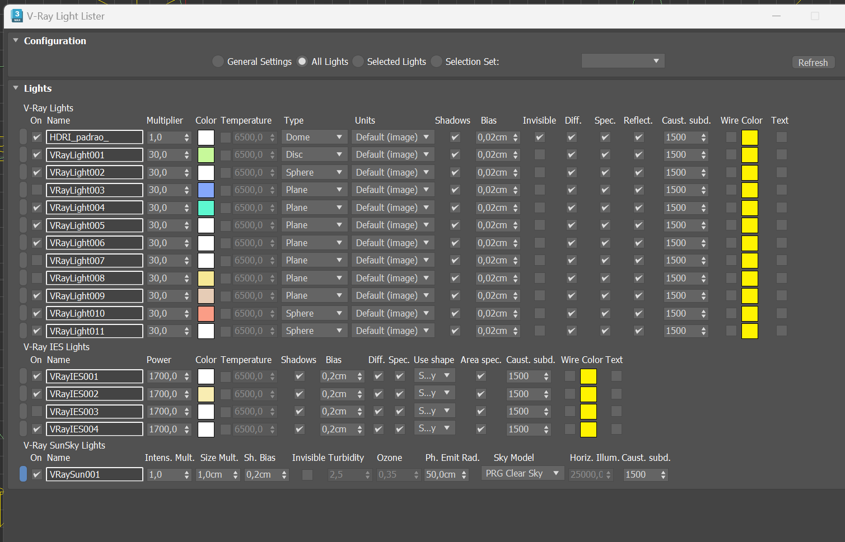This screenshot has width=845, height=542.
Task: Click the 3ds Max icon in title bar
Action: point(17,16)
